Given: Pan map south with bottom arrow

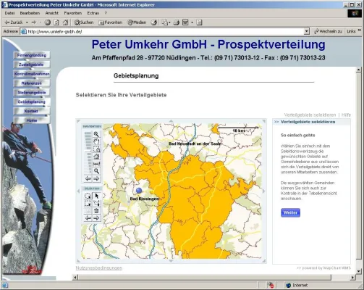Looking at the screenshot, I should pyautogui.click(x=171, y=261).
